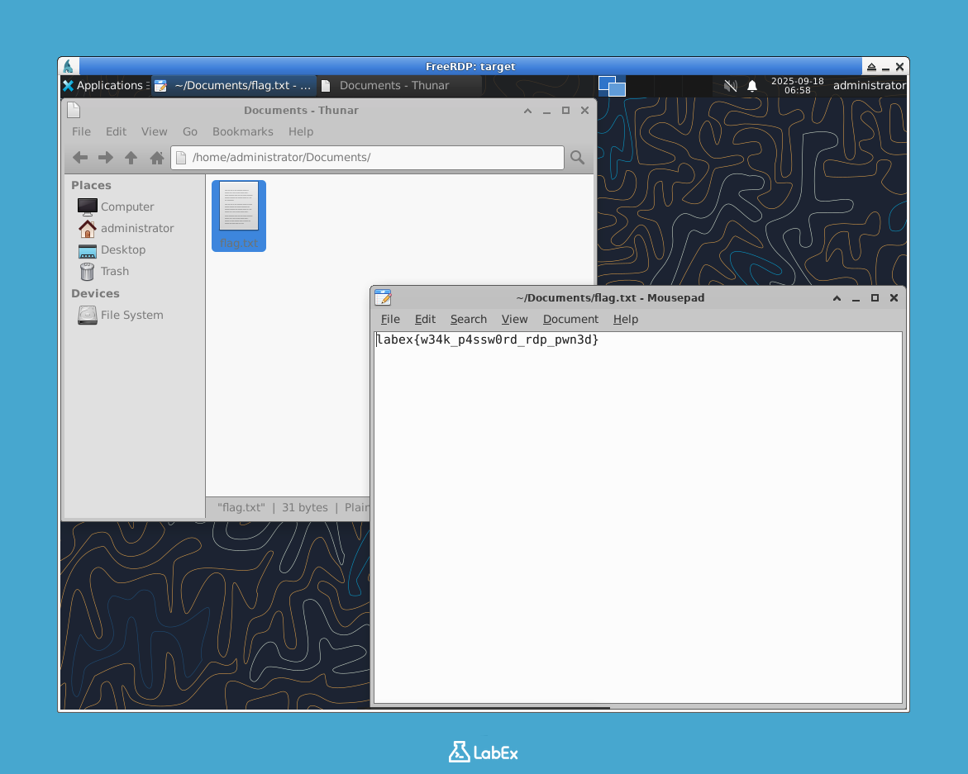
Task: Navigate back in Thunar file browser
Action: 80,158
